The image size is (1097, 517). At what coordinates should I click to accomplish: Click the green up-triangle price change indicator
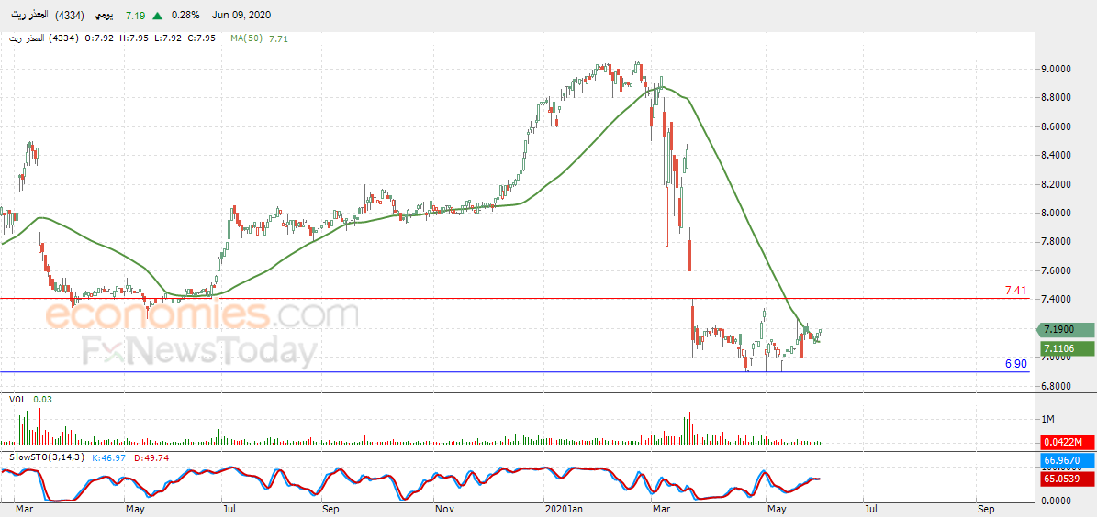pyautogui.click(x=158, y=16)
